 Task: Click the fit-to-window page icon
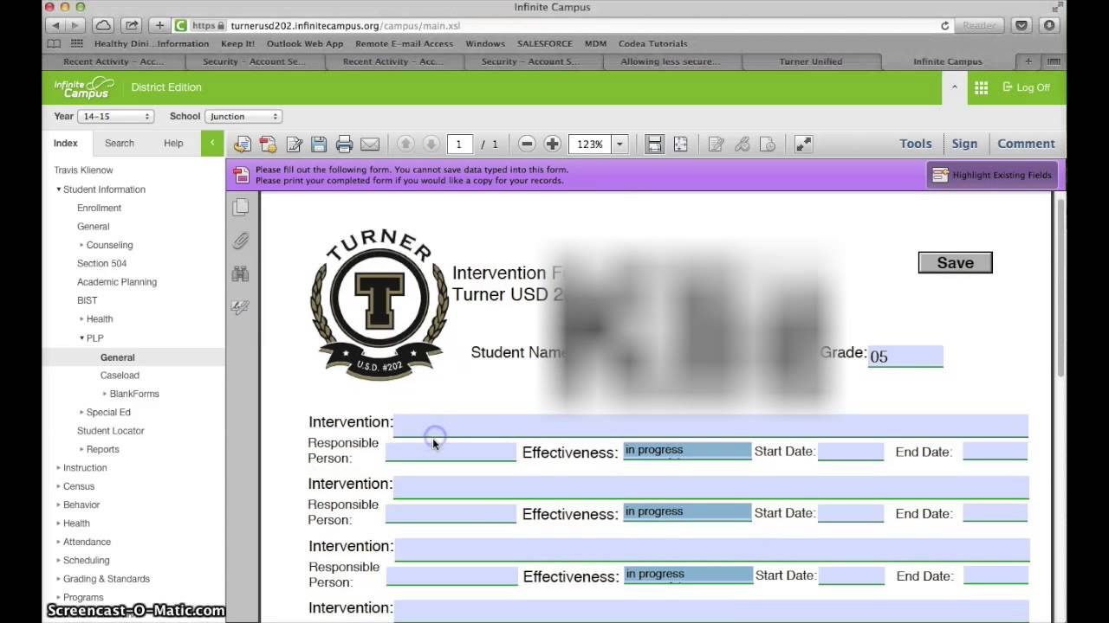pyautogui.click(x=681, y=144)
